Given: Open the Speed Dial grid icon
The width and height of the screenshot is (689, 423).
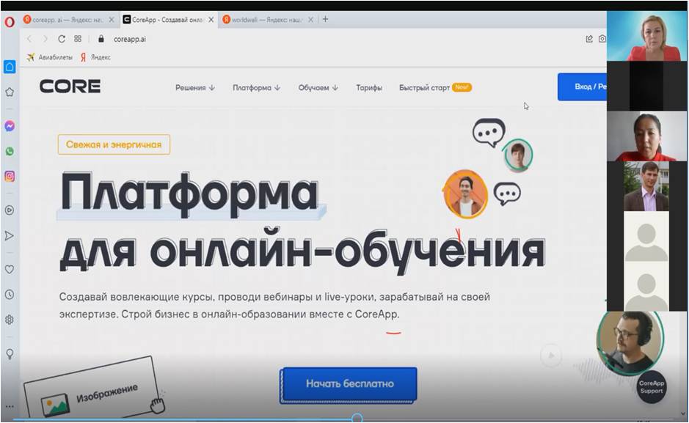Looking at the screenshot, I should [x=78, y=39].
